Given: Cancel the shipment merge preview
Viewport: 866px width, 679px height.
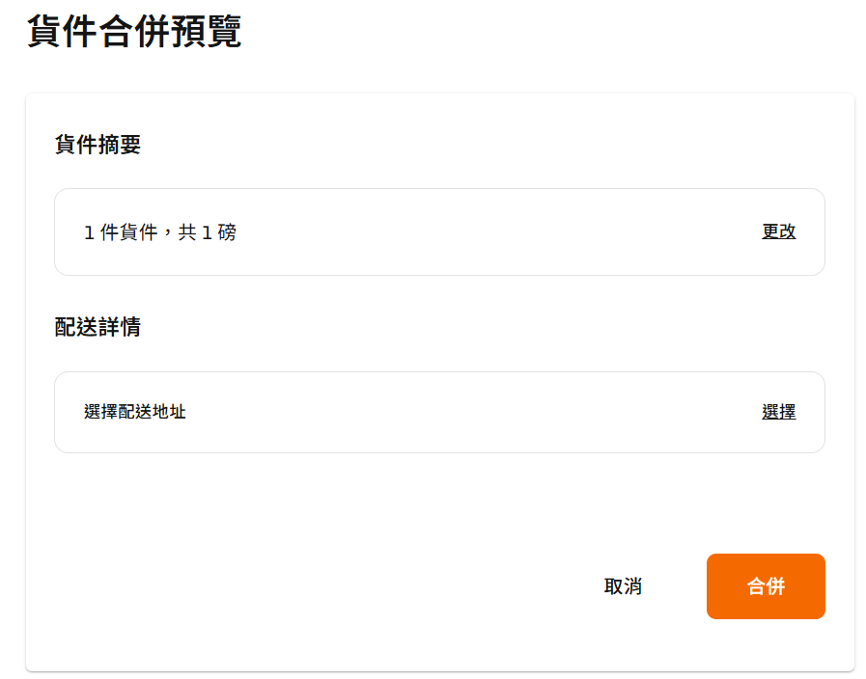Looking at the screenshot, I should (x=623, y=586).
